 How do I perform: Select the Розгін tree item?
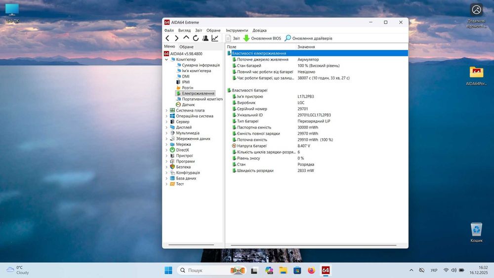[187, 87]
